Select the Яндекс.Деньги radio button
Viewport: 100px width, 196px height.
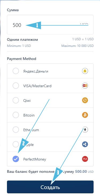[x=16, y=71]
